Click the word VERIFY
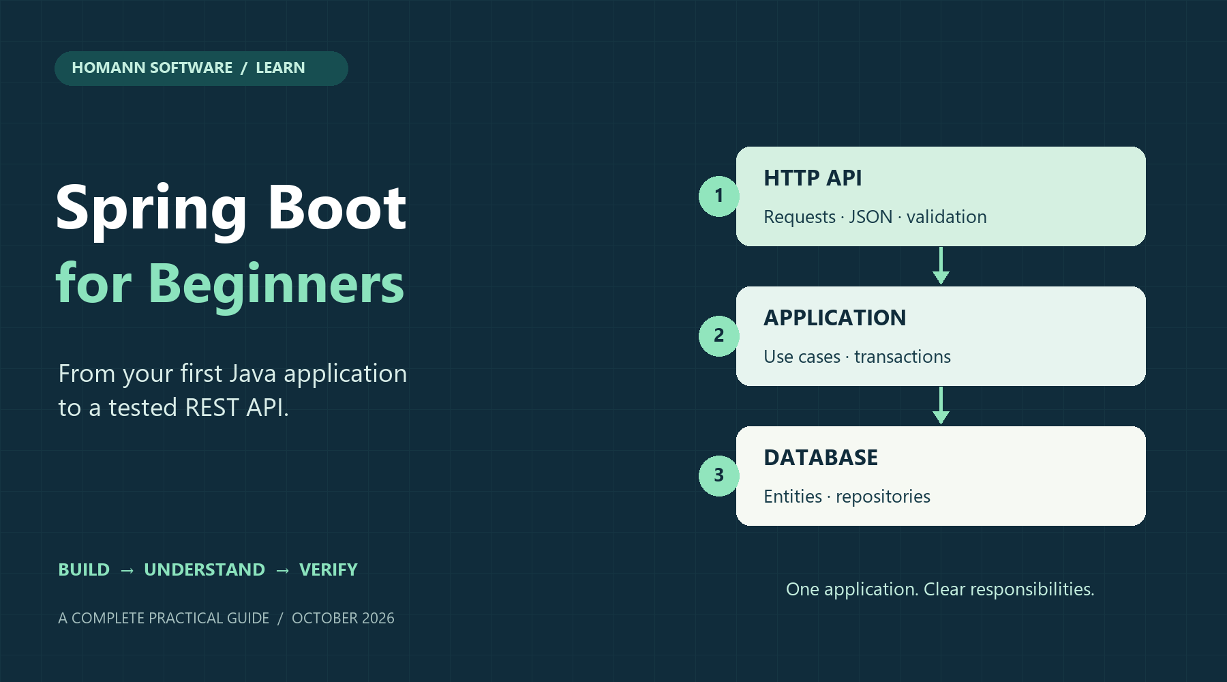The image size is (1227, 682). tap(329, 569)
